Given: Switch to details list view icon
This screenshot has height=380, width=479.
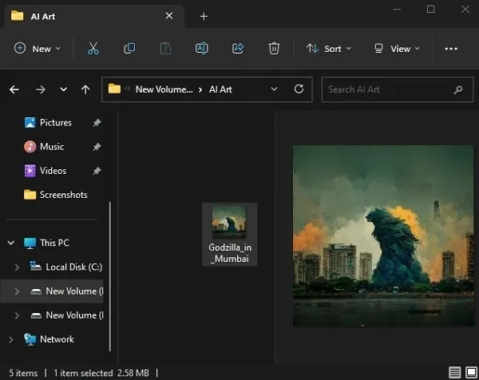Looking at the screenshot, I should pos(454,373).
